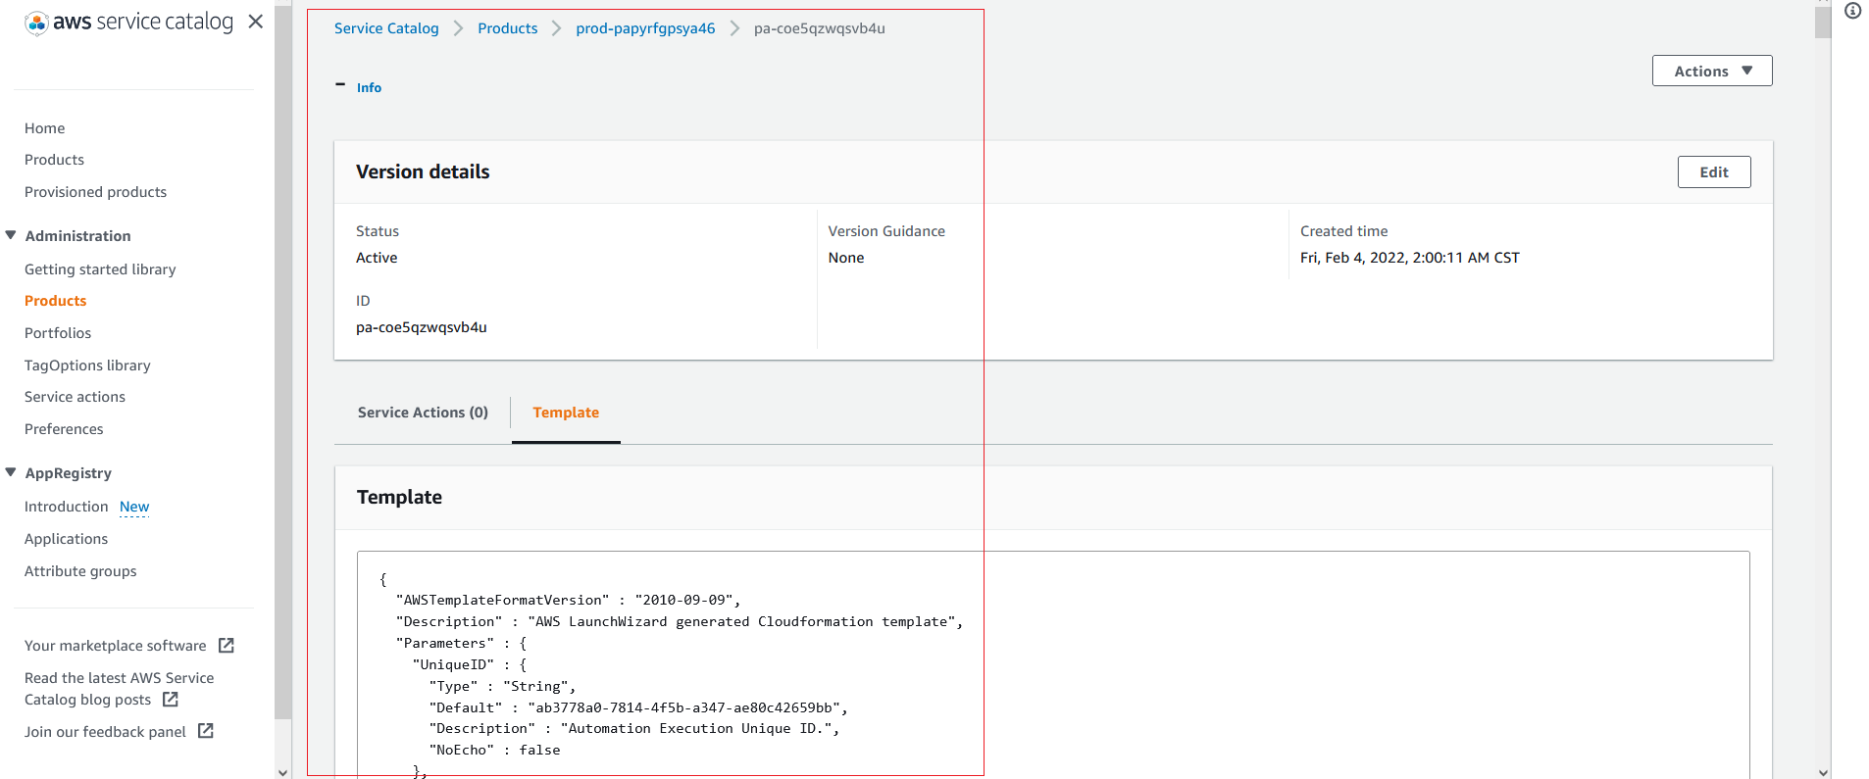Click inside the template JSON code box
1869x779 pixels.
point(1053,666)
